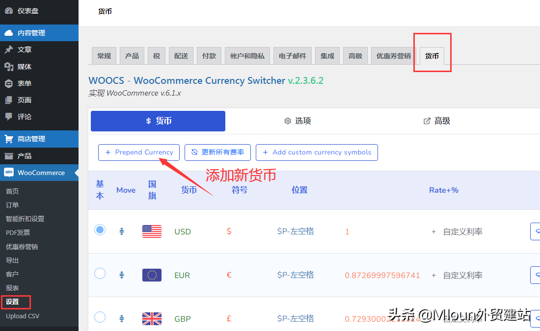540x331 pixels.
Task: Click Prepend Currency button
Action: (x=139, y=153)
